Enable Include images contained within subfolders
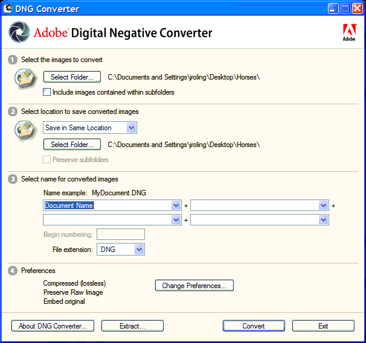This screenshot has height=343, width=366. pos(47,92)
